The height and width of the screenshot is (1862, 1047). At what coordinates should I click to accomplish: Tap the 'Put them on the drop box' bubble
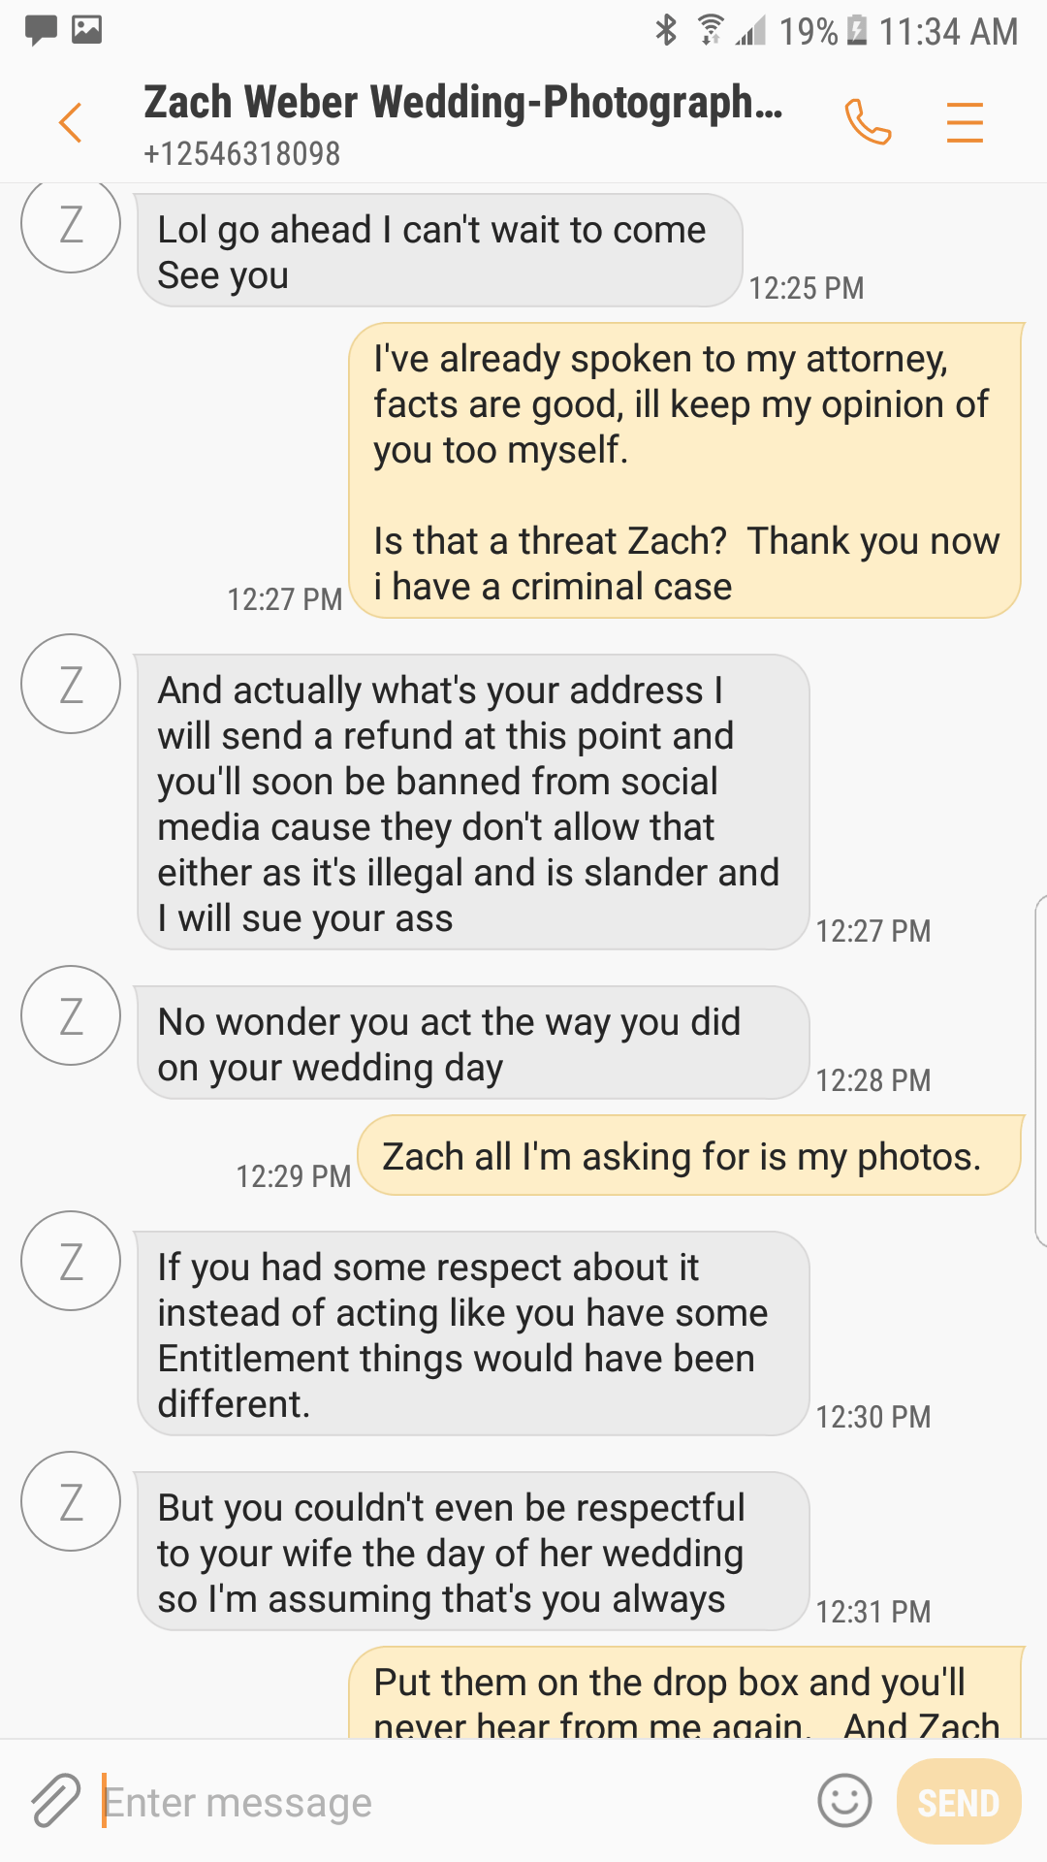pyautogui.click(x=684, y=1695)
